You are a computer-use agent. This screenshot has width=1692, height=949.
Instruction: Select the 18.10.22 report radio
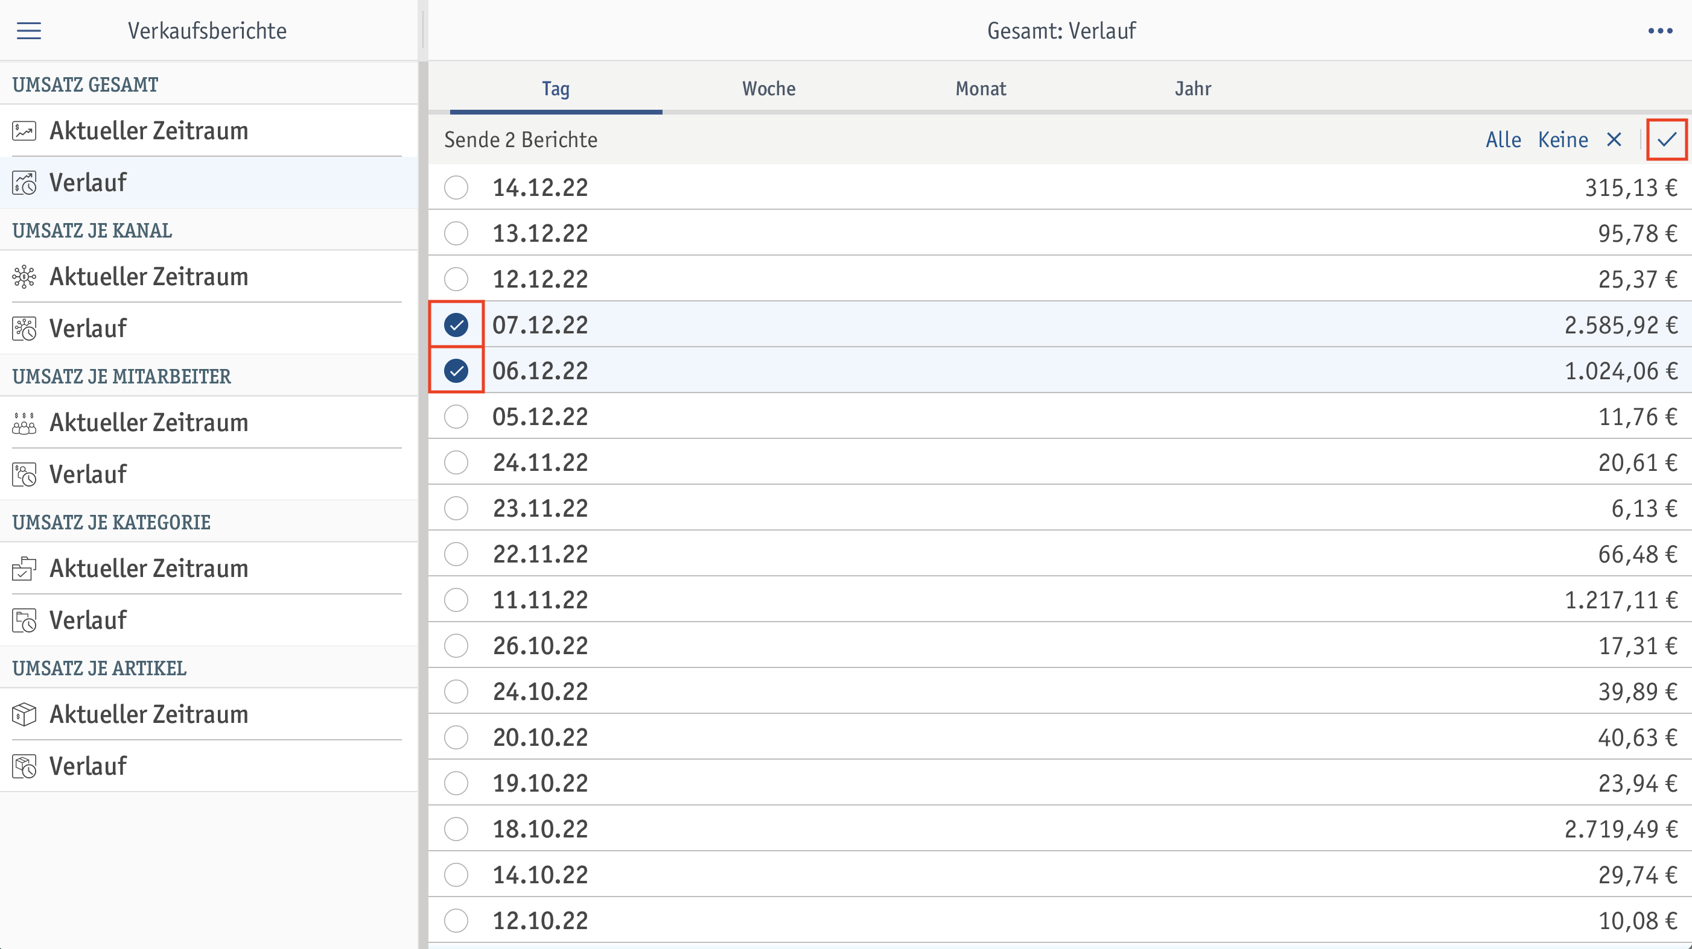tap(456, 829)
